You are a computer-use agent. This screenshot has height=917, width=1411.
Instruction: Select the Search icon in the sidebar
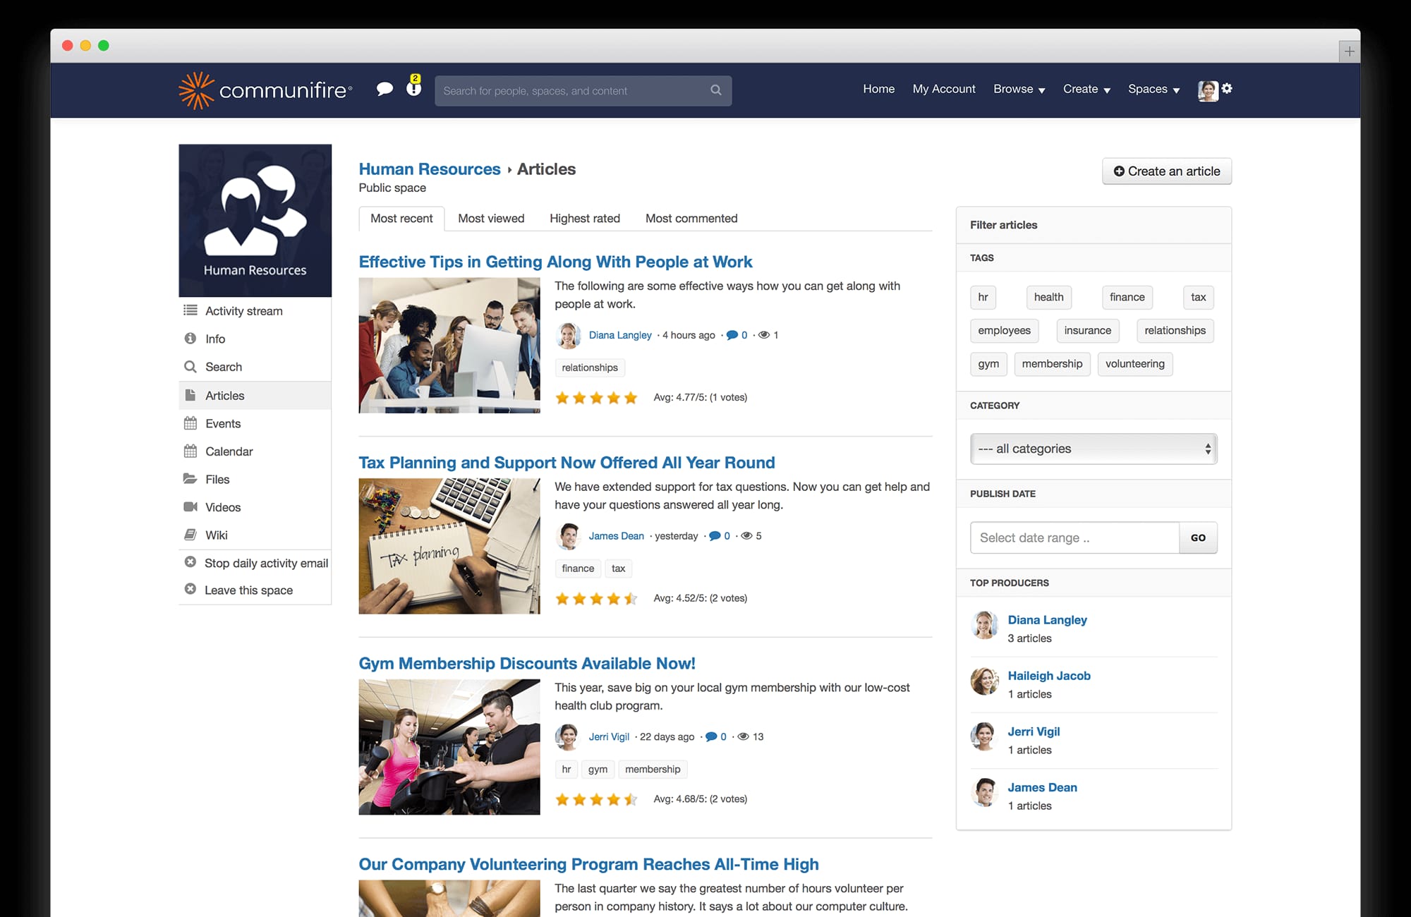(190, 367)
